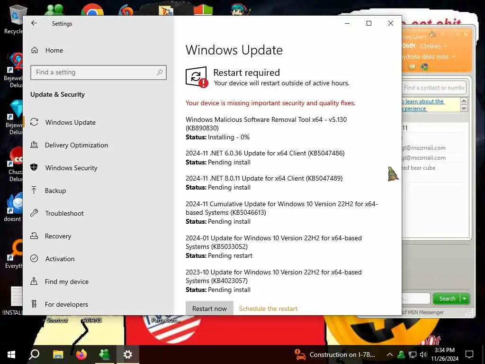This screenshot has height=364, width=485.
Task: Select the .NET 8.0.11 update KB5047489 entry
Action: click(x=264, y=182)
